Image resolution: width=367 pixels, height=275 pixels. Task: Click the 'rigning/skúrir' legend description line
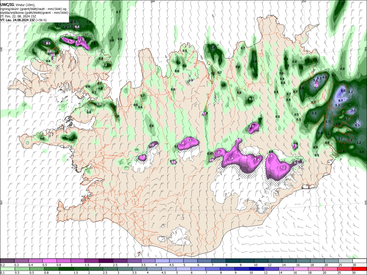point(34,9)
